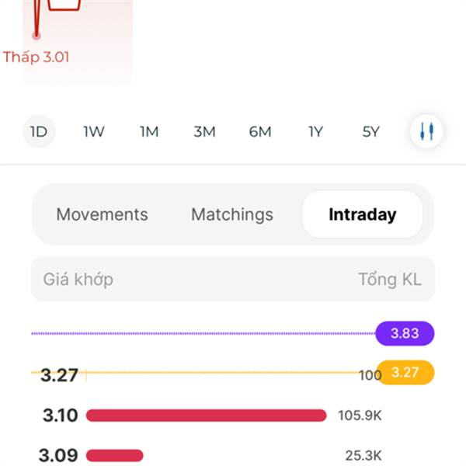Viewport: 466px width, 466px height.
Task: Open the Movements tab
Action: click(x=102, y=214)
